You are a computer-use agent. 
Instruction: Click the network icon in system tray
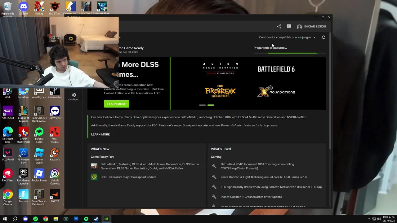pyautogui.click(x=374, y=219)
